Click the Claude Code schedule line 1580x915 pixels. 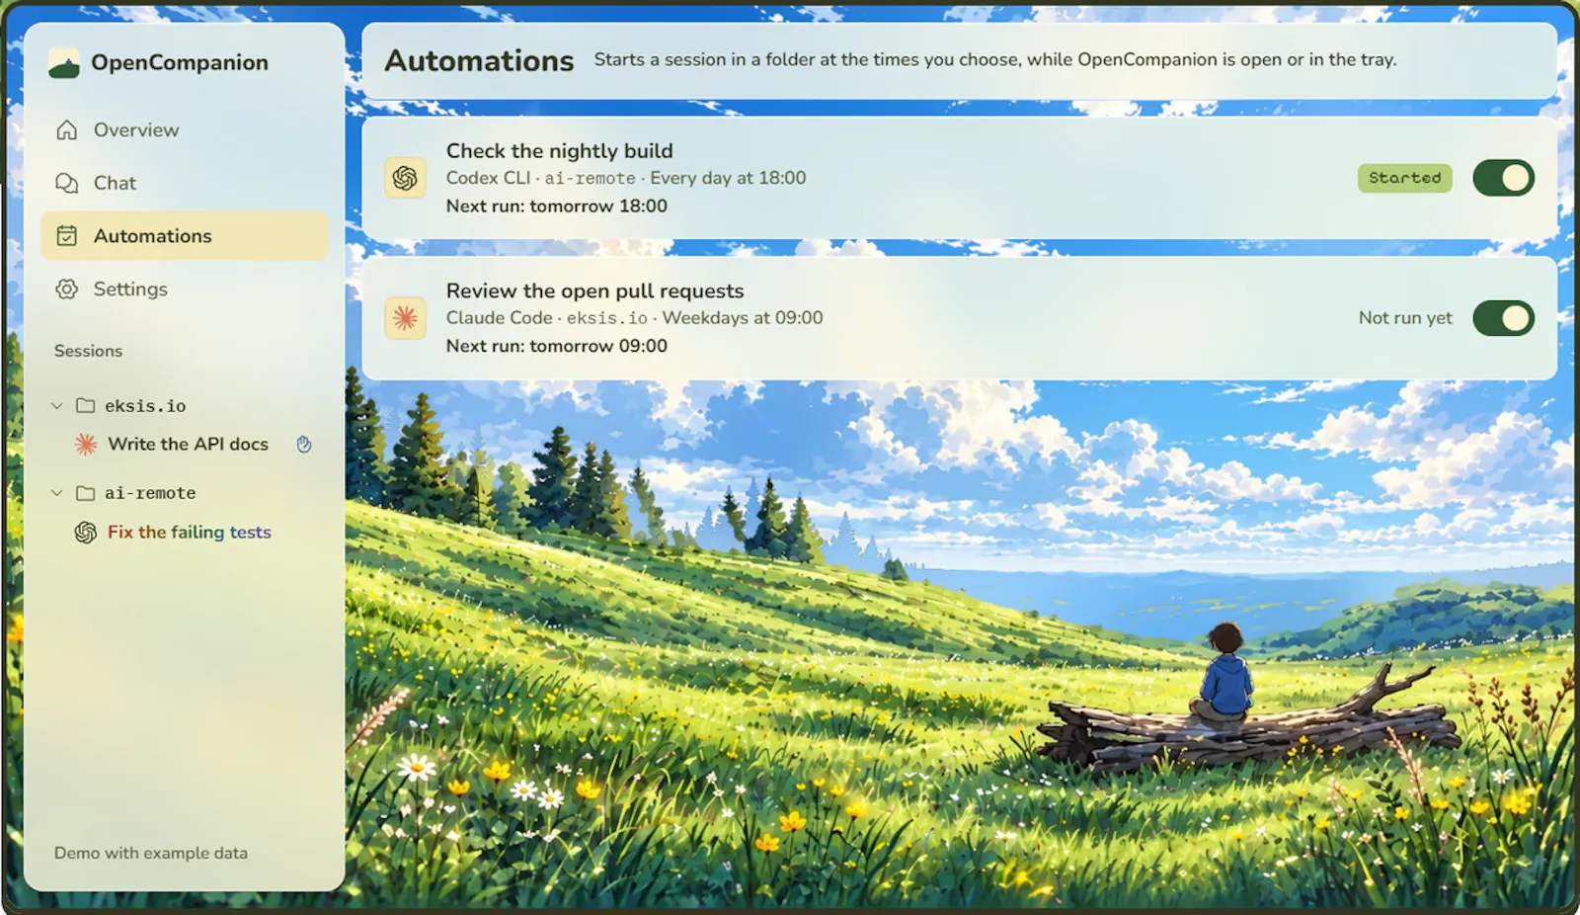634,318
